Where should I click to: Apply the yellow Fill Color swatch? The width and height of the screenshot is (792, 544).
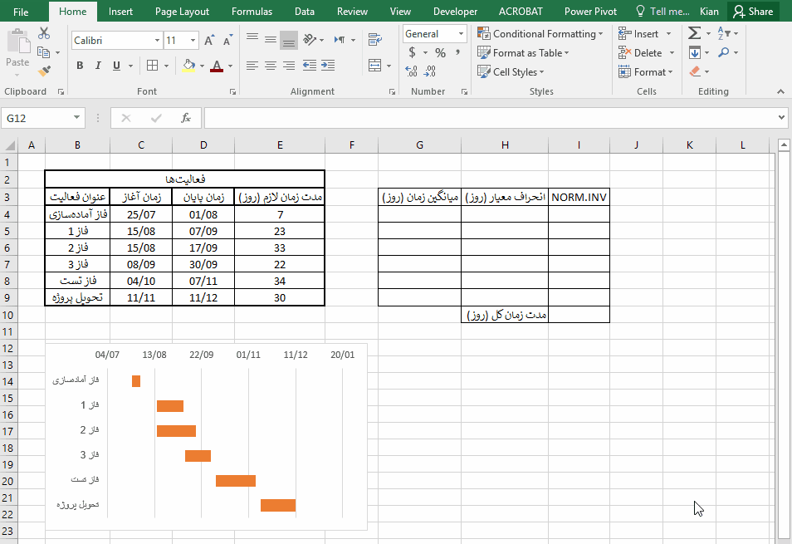(x=188, y=66)
